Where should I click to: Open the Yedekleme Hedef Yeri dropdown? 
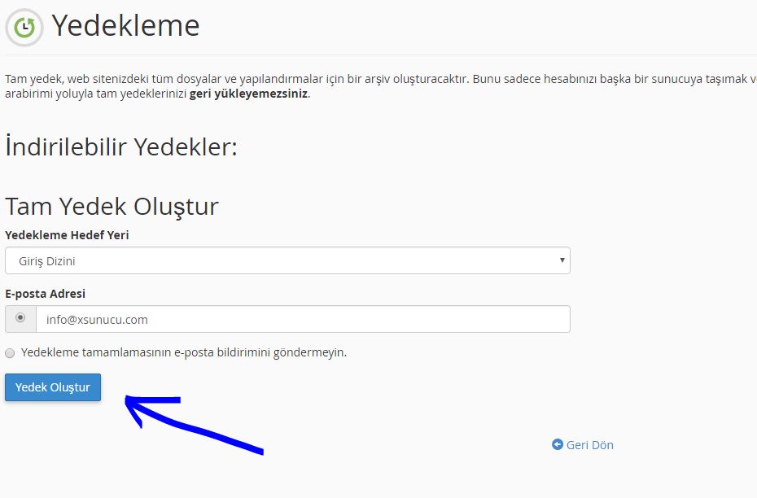[x=287, y=260]
